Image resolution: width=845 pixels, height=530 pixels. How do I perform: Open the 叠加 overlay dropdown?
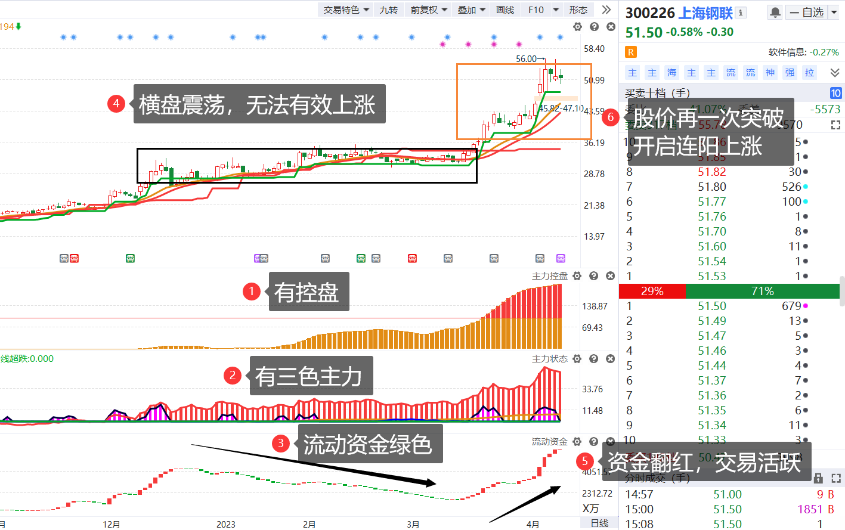click(x=471, y=10)
